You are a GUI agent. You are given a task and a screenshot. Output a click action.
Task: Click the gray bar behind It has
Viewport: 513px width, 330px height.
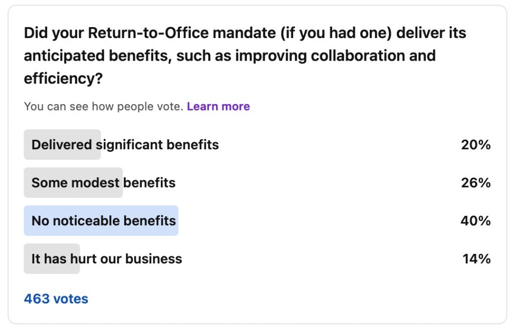[52, 259]
